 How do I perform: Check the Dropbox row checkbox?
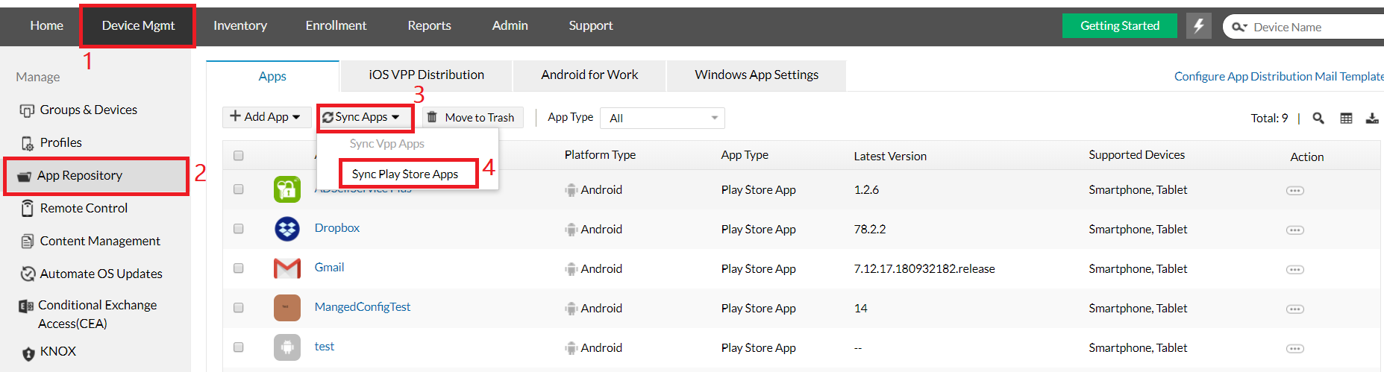coord(239,229)
